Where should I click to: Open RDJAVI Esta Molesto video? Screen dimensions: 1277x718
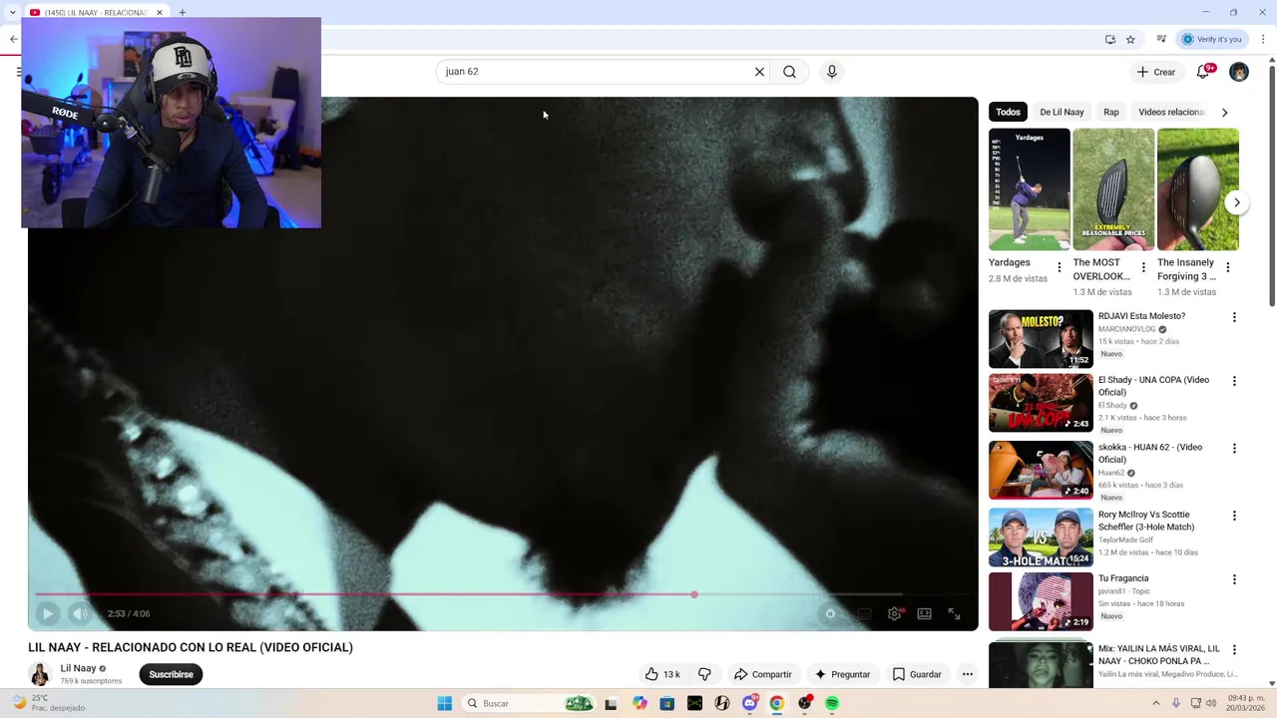click(x=1041, y=339)
